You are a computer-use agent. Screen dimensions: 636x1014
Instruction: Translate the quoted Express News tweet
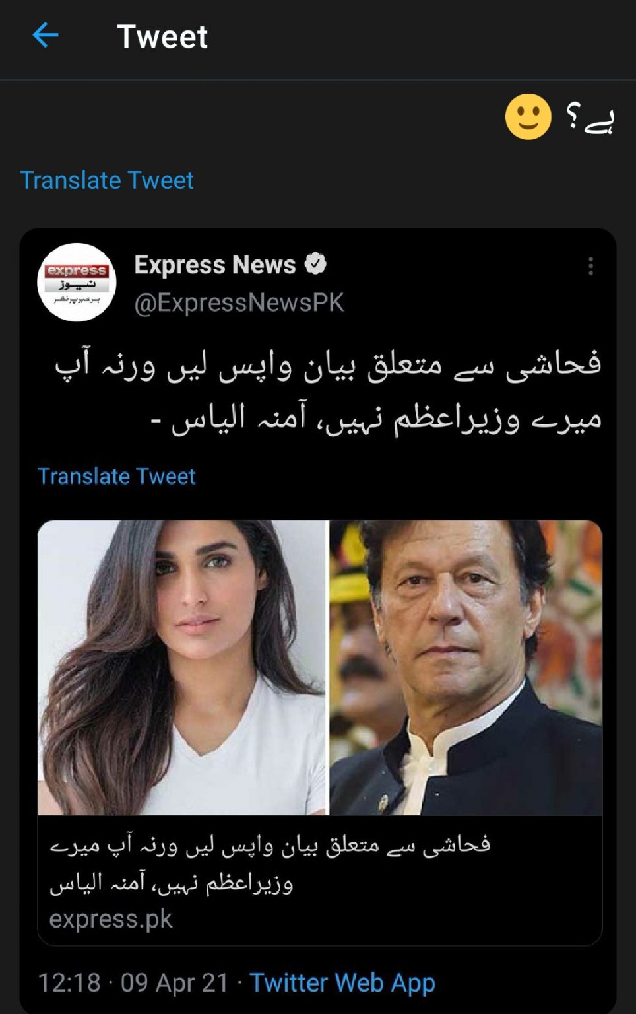116,476
